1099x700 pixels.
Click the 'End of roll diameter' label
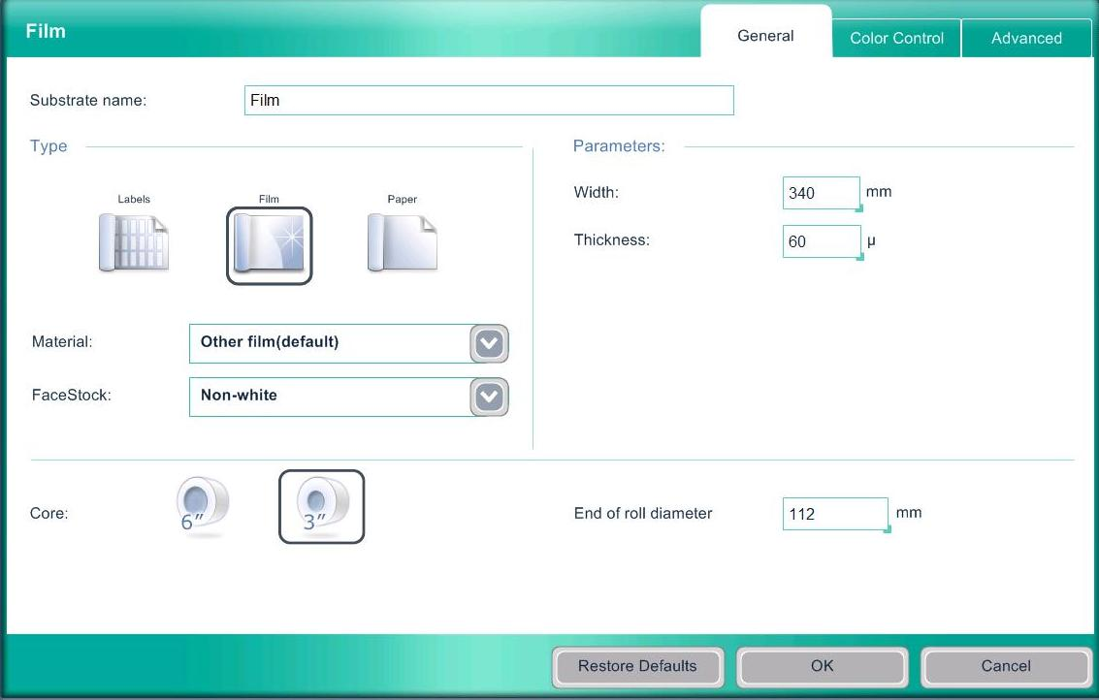[643, 514]
